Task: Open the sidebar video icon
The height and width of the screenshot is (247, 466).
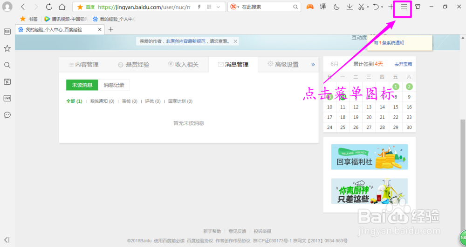Action: coord(7,82)
